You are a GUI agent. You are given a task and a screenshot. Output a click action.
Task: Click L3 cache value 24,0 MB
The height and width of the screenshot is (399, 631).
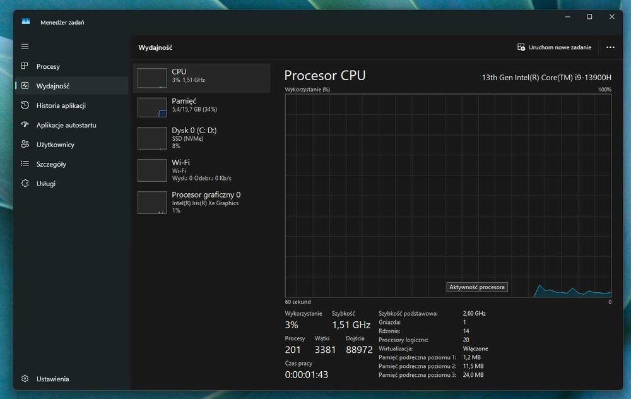[473, 375]
